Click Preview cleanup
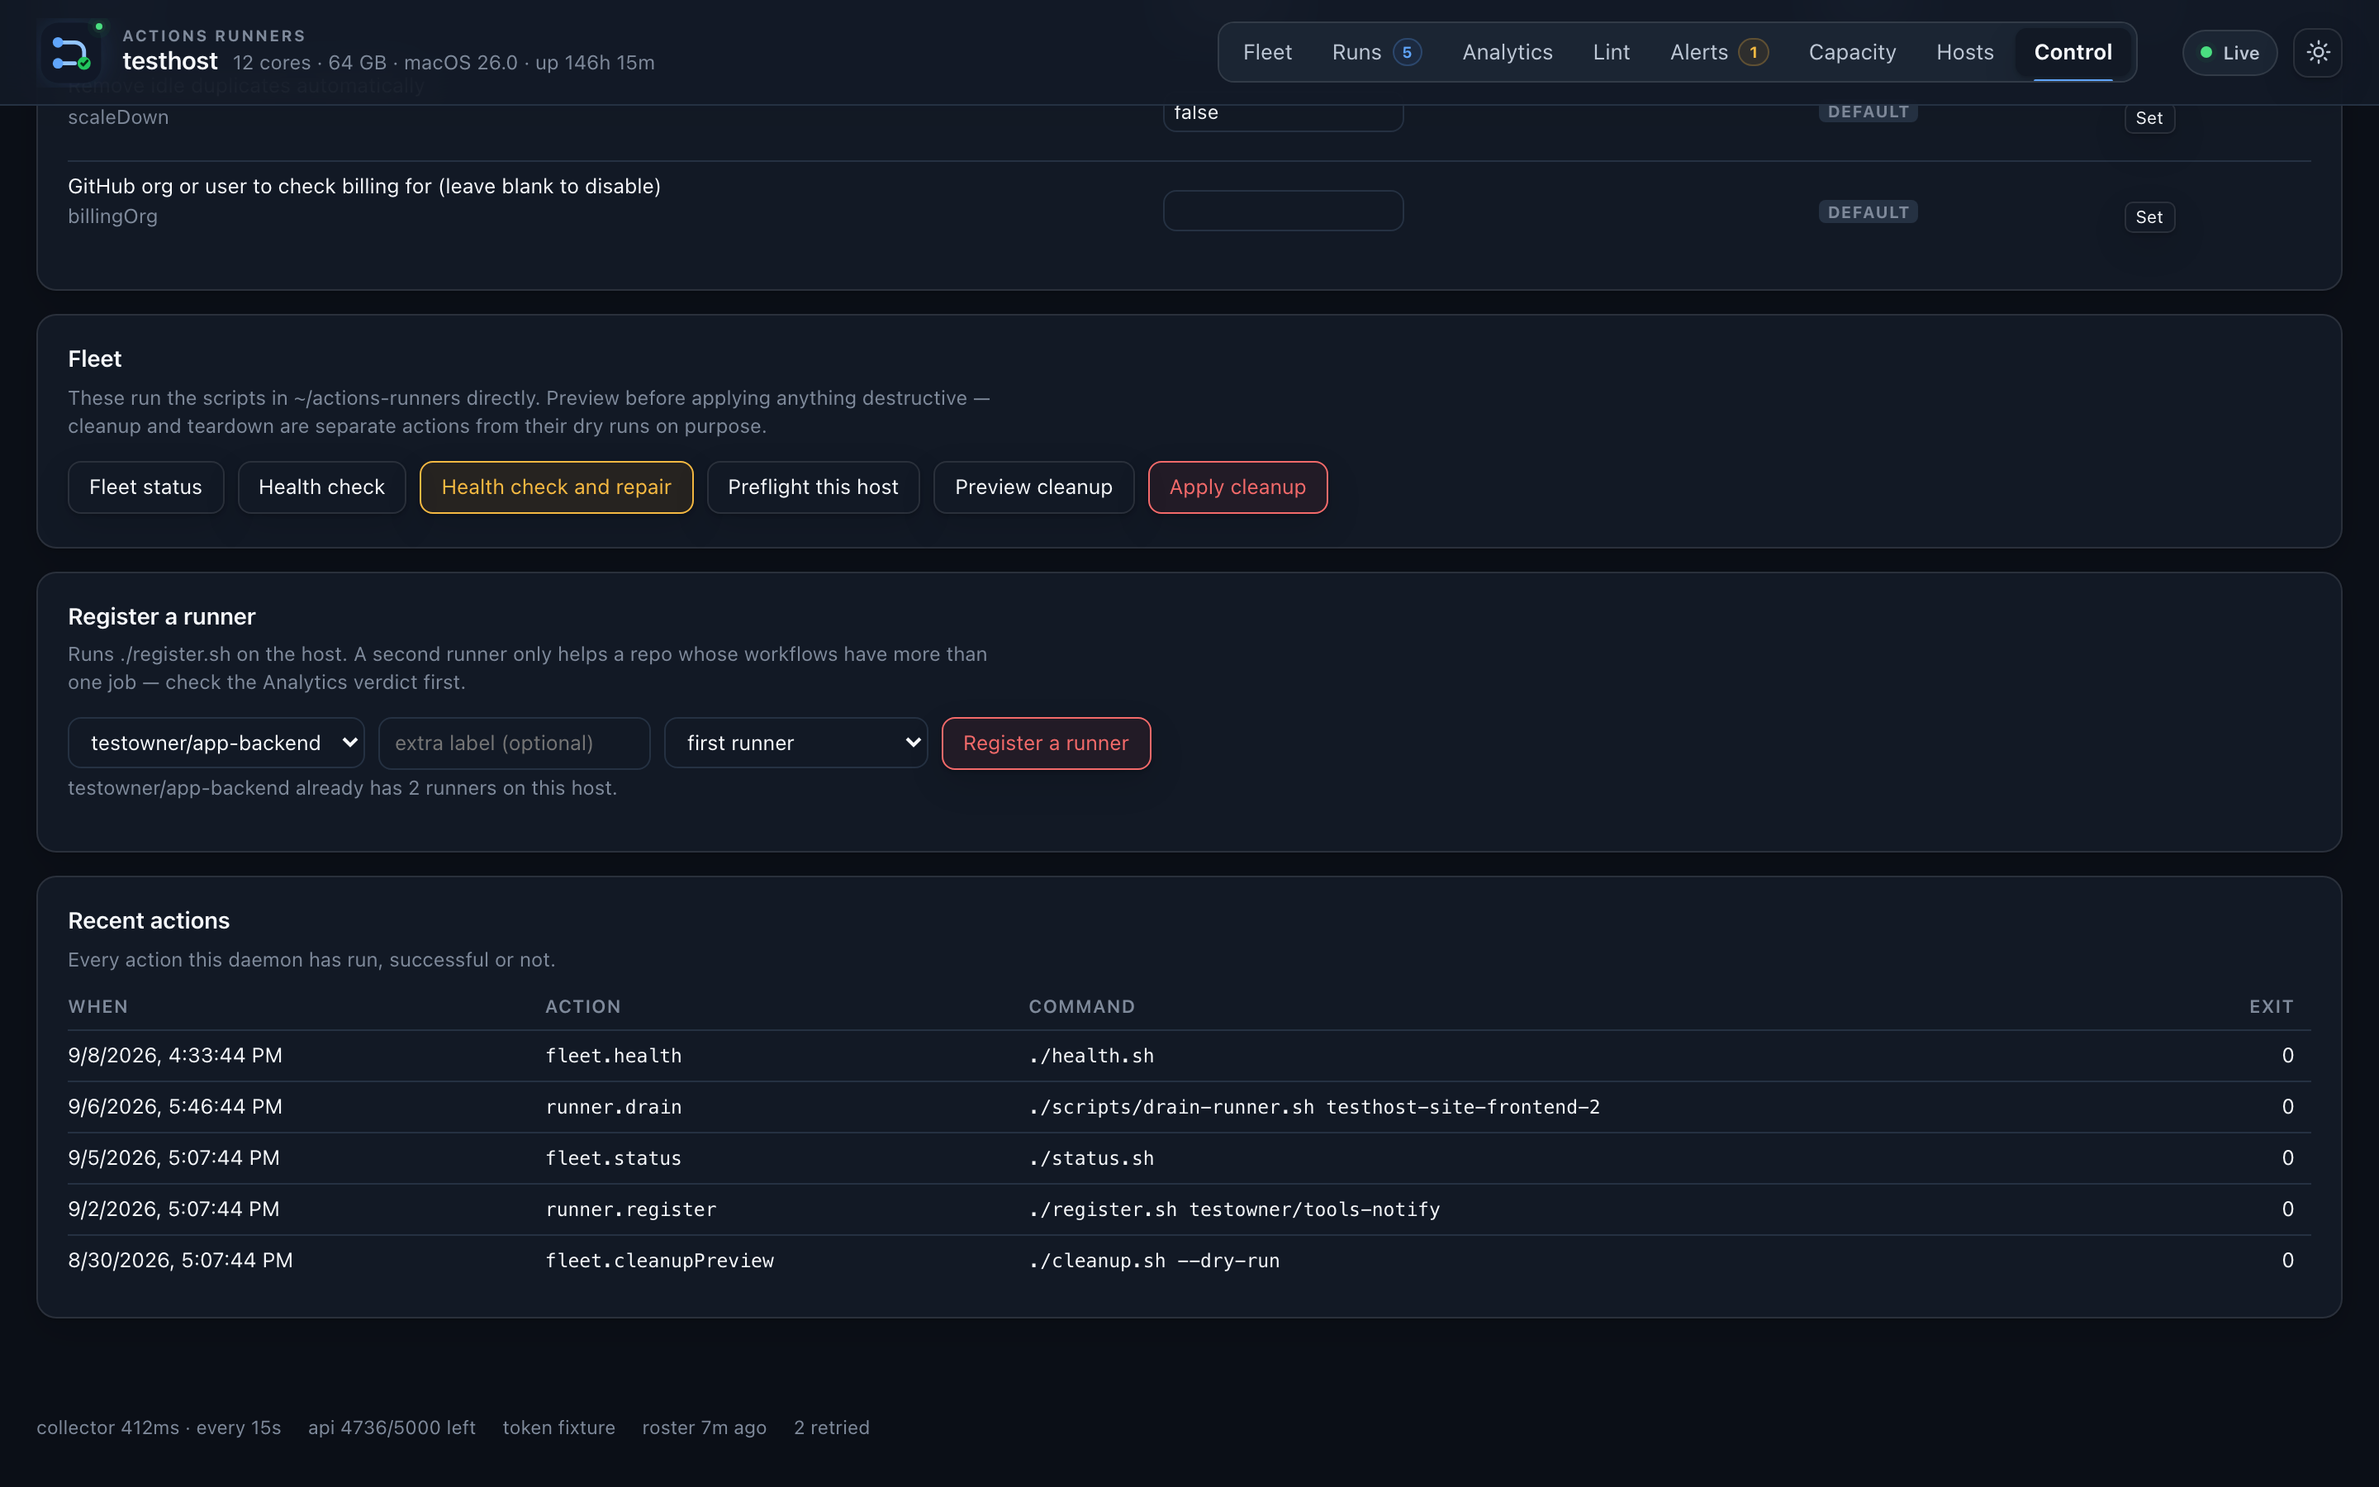The image size is (2379, 1487). [x=1033, y=487]
